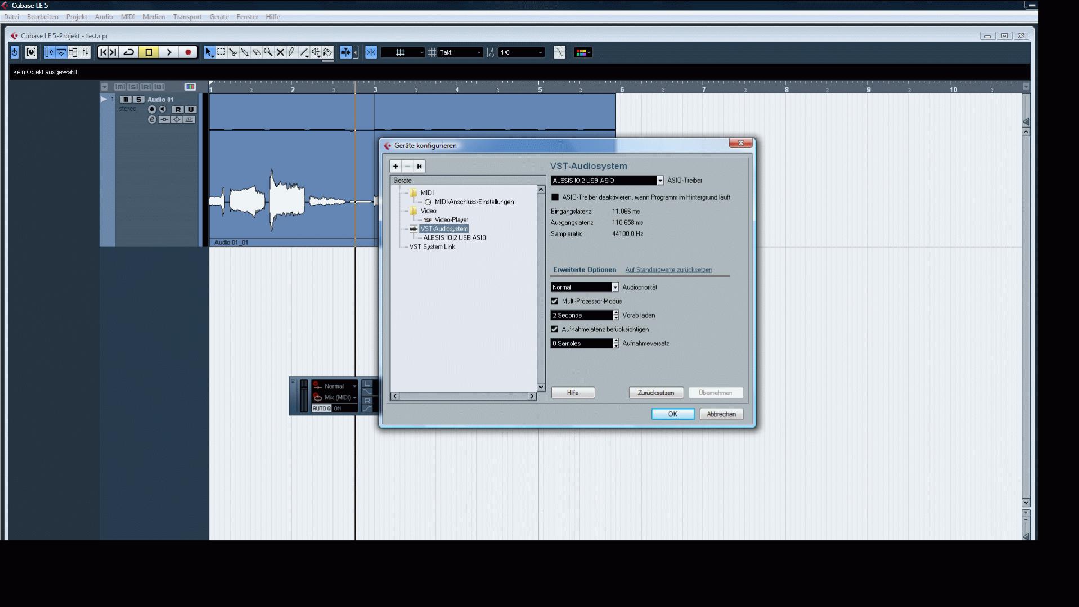Open the 1/8 quantize value dropdown
Screen dimensions: 1079x607
point(521,52)
